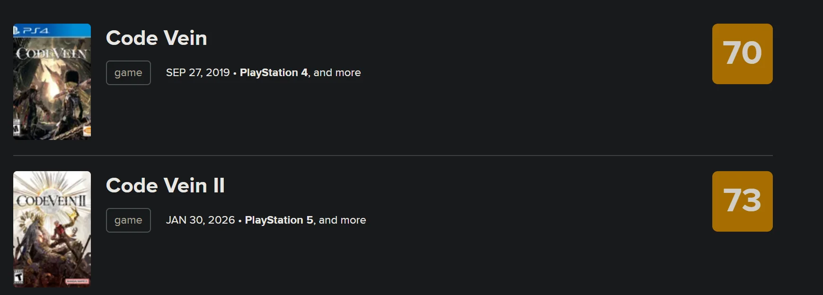Viewport: 823px width, 295px height.
Task: Click the Code Vein title link
Action: pyautogui.click(x=156, y=38)
